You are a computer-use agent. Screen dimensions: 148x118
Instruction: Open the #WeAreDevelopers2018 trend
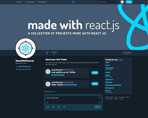pyautogui.click(x=113, y=85)
